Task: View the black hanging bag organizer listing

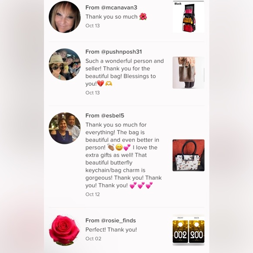Action: tap(188, 17)
